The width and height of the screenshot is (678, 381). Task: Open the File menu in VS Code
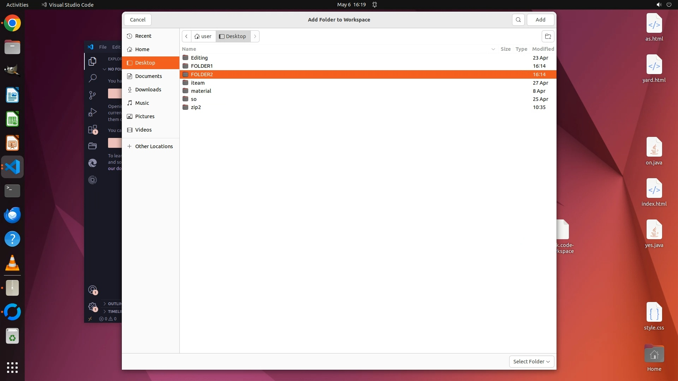(103, 47)
